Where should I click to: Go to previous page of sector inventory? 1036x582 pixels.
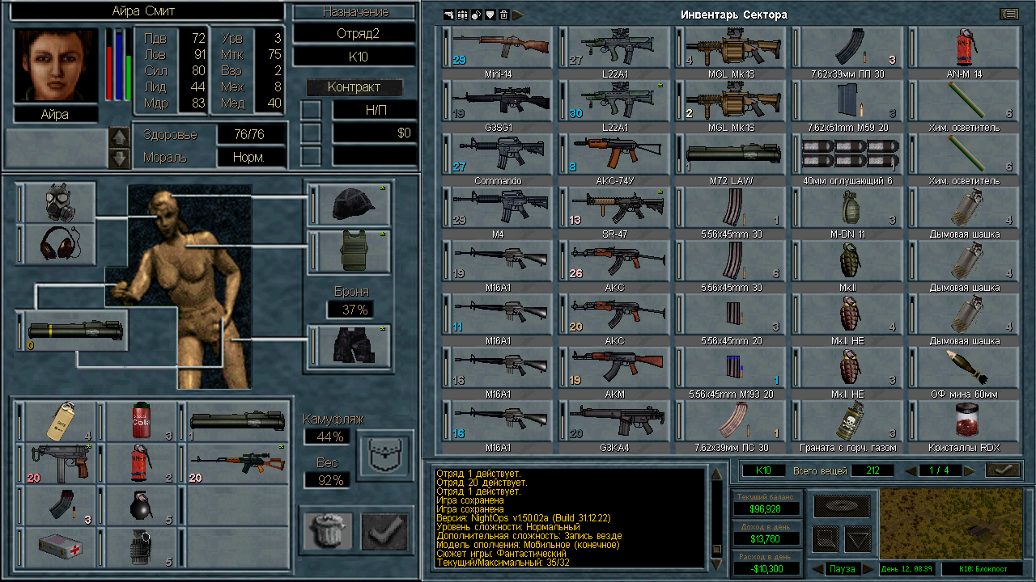pos(910,470)
